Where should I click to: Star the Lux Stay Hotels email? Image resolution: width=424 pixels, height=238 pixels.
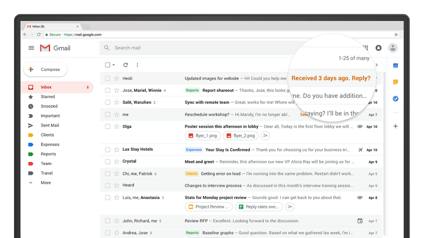click(117, 149)
